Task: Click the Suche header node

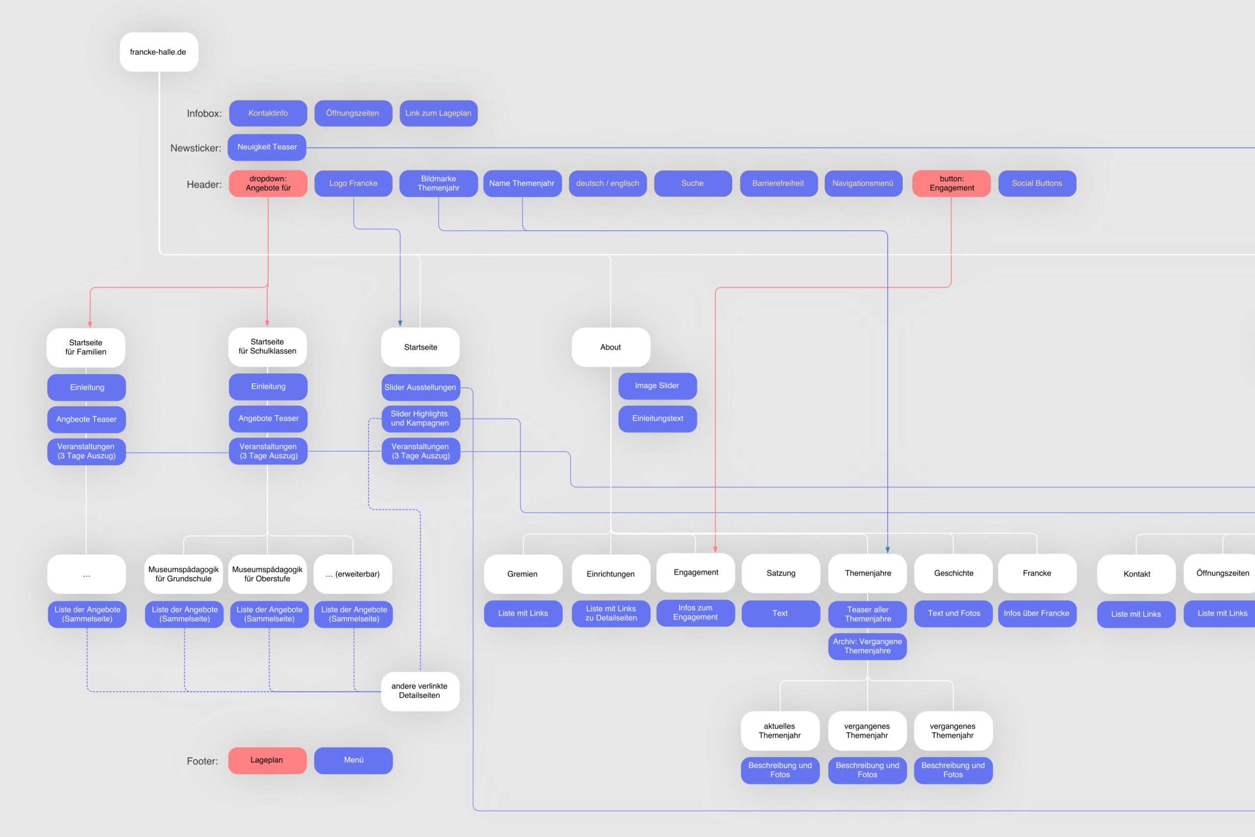Action: point(693,183)
